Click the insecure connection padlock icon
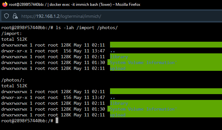 point(15,16)
